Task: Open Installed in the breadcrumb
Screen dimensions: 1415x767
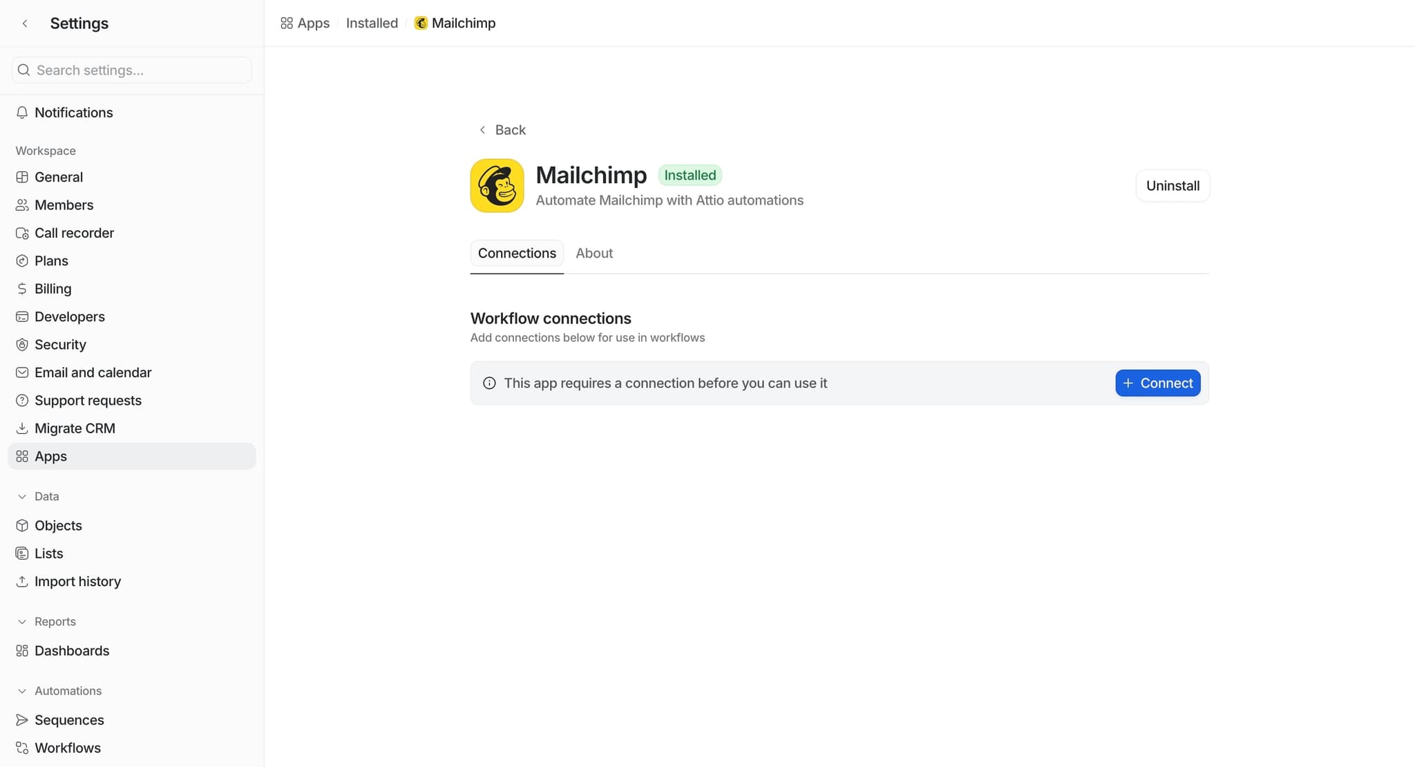Action: 372,23
